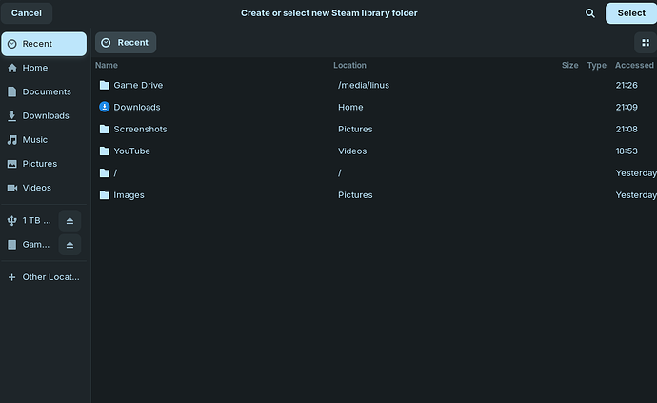Open the Videos sidebar location
The width and height of the screenshot is (657, 403).
click(x=37, y=188)
